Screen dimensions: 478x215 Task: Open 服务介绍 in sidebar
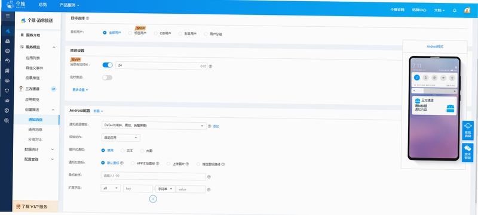pos(33,35)
